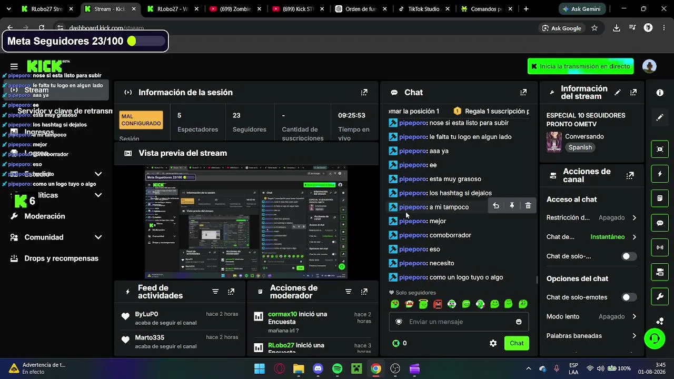Viewport: 674px width, 379px height.
Task: Pop out the Acciones de moderador panel
Action: tap(364, 292)
